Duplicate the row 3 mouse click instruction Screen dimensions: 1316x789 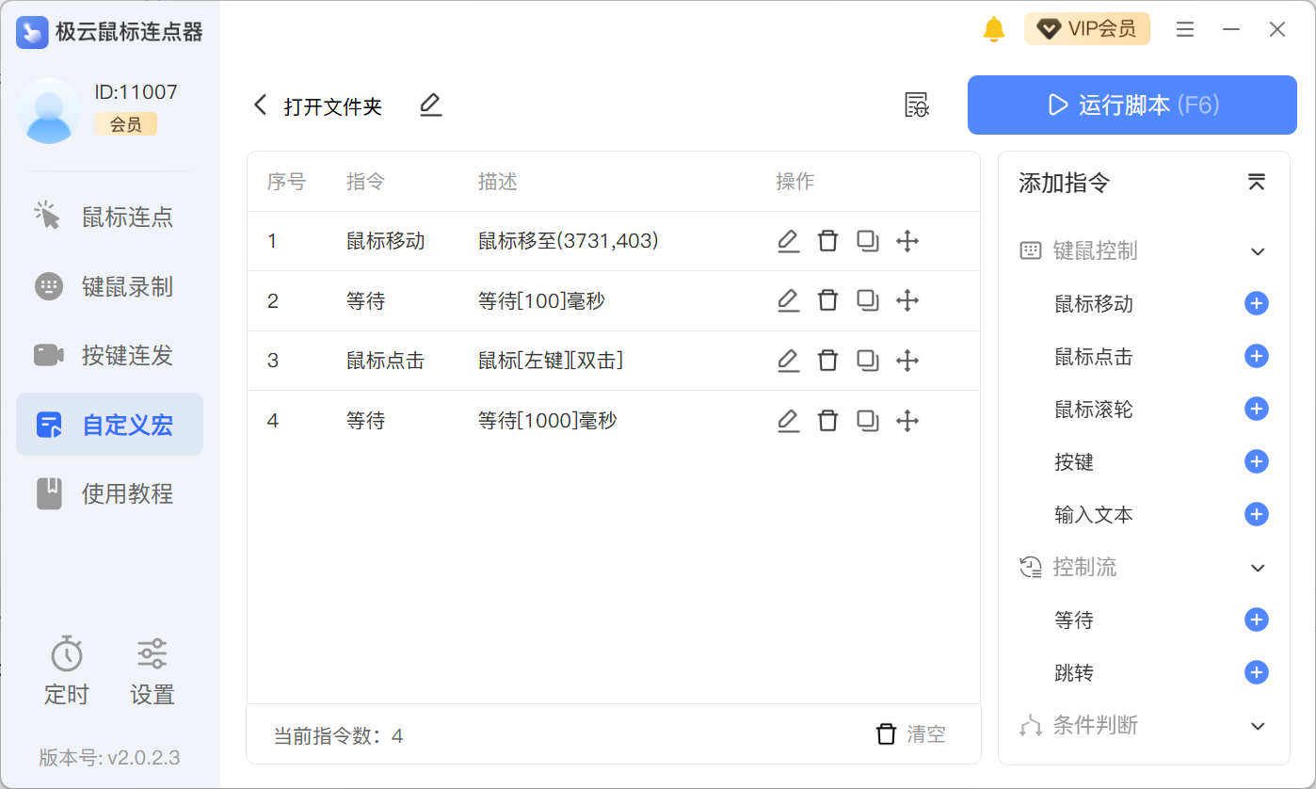point(867,361)
